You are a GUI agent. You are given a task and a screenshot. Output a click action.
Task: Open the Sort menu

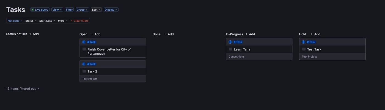pos(96,10)
